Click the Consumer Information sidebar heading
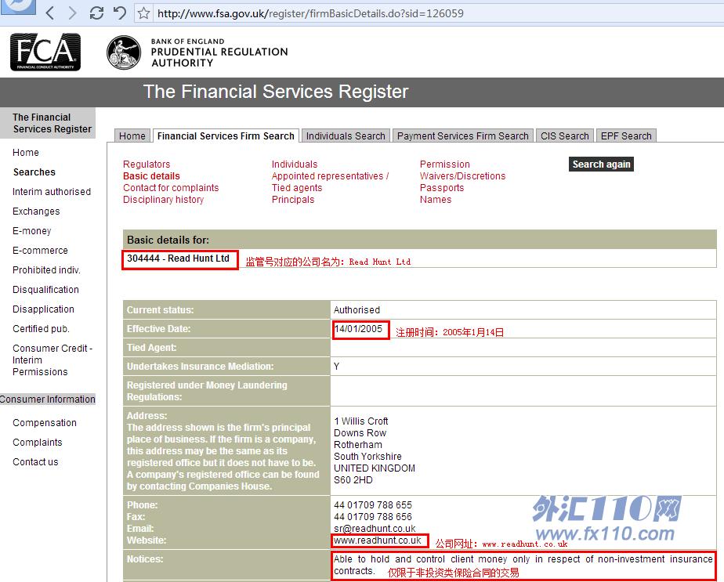Image resolution: width=724 pixels, height=582 pixels. 48,399
